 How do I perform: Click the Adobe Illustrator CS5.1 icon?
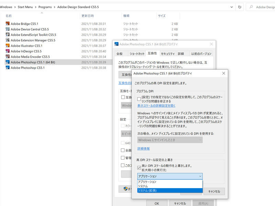point(8,46)
